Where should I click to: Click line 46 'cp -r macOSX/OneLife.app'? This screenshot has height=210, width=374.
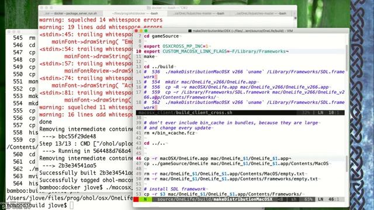point(217,159)
